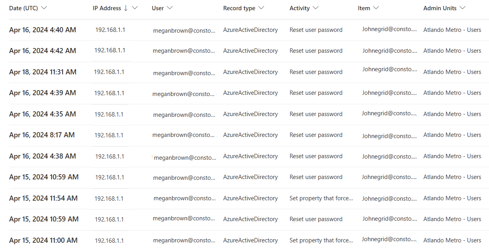Click Atlando Metro - Users in the top row

point(452,30)
